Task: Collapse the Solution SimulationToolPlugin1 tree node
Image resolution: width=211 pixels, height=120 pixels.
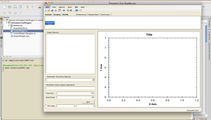Action: (4, 20)
